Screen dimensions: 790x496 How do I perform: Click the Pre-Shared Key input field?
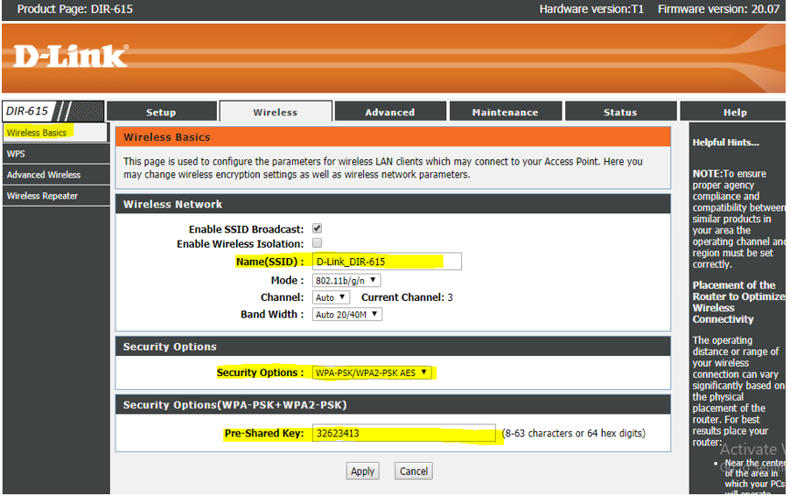[403, 433]
